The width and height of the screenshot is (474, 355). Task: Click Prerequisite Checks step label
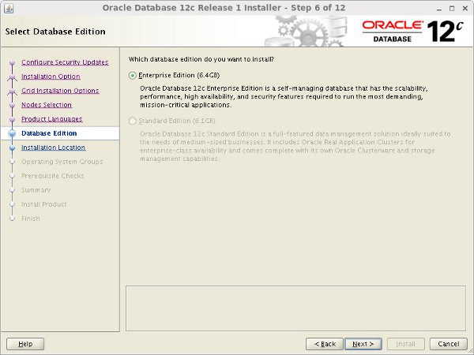point(53,176)
